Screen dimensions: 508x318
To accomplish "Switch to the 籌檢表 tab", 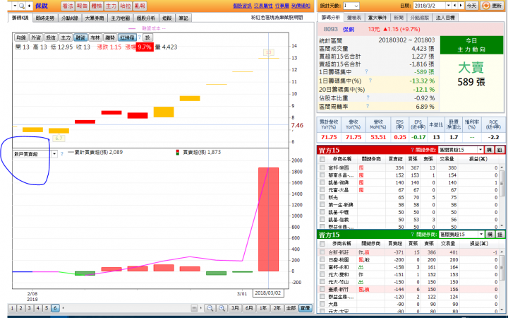I will pyautogui.click(x=353, y=18).
